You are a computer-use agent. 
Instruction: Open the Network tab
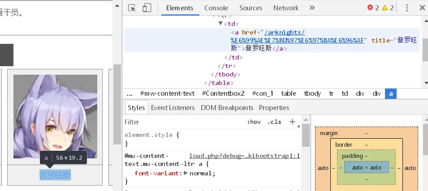point(286,8)
